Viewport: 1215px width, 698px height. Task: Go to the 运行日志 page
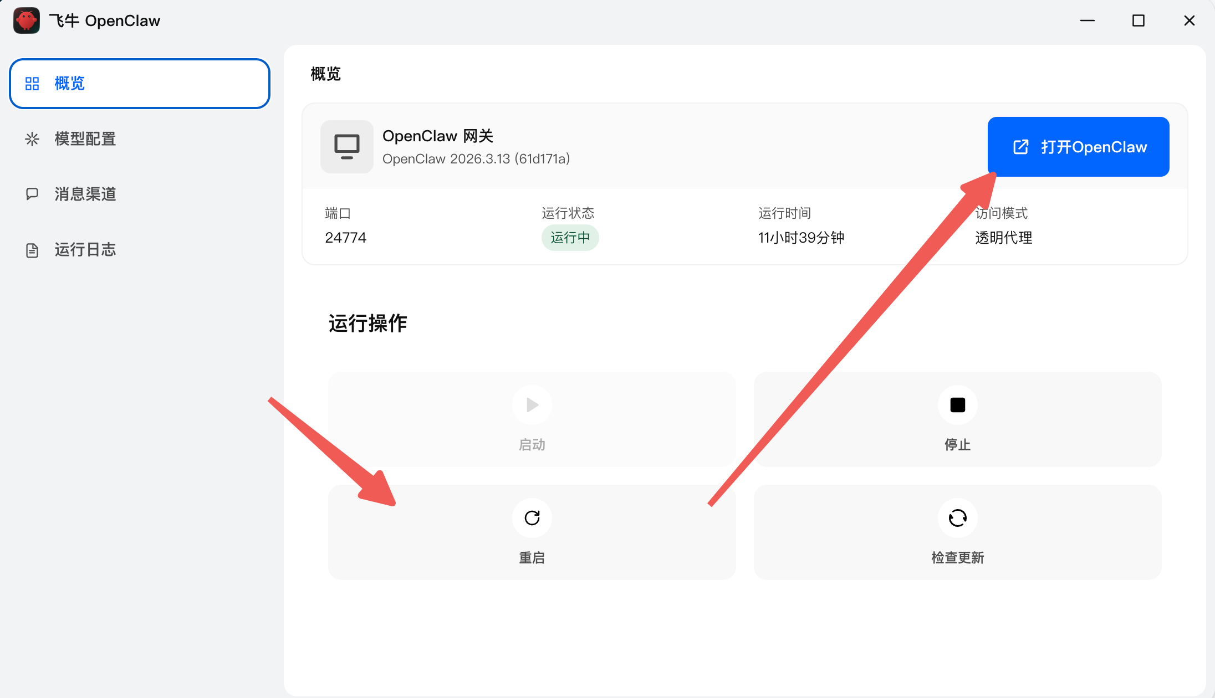pos(85,250)
